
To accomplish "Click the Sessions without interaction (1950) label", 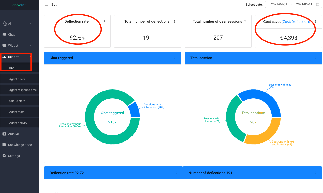I will click(70, 125).
